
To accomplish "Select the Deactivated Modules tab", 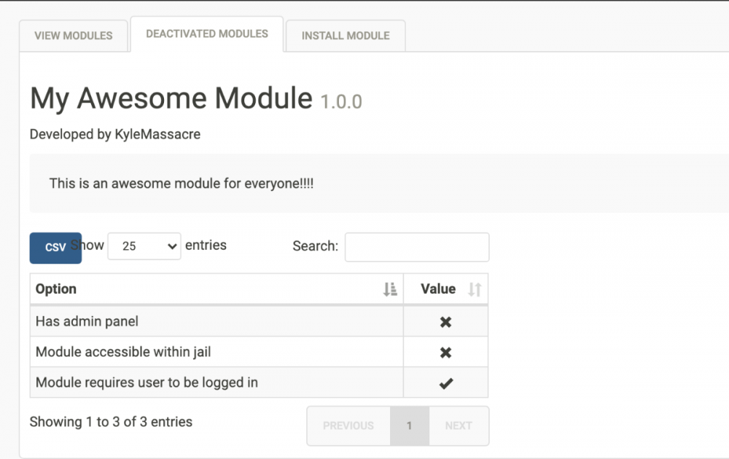I will click(x=207, y=34).
